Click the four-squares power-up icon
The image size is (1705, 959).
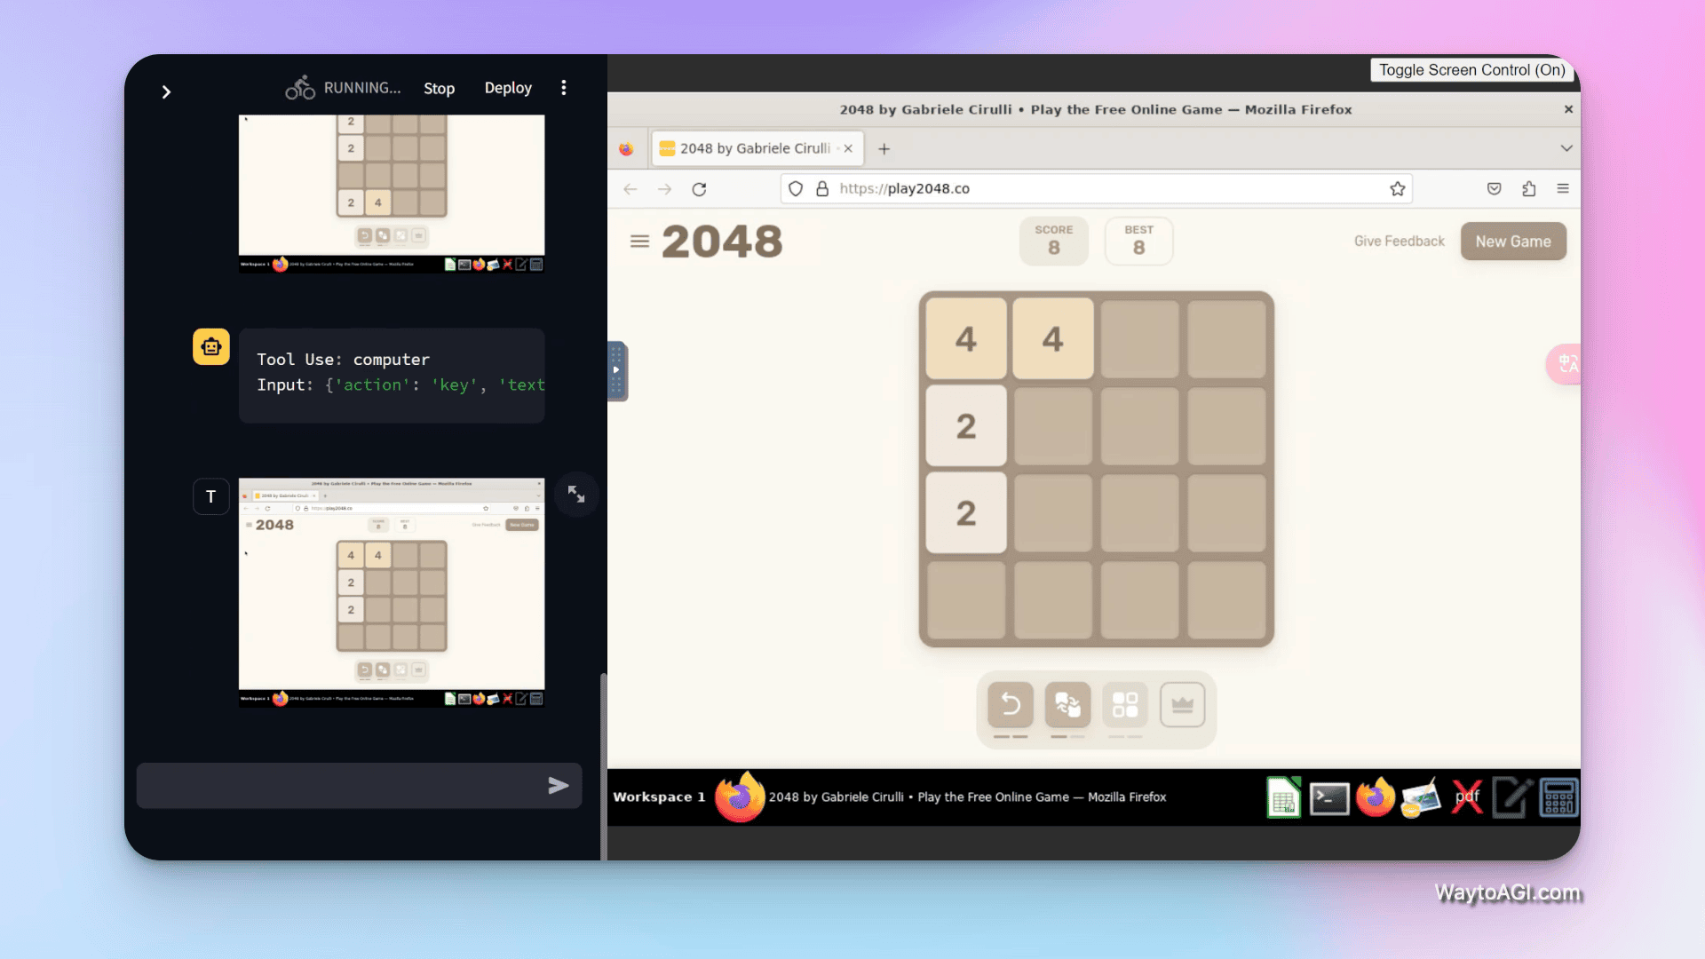tap(1125, 705)
